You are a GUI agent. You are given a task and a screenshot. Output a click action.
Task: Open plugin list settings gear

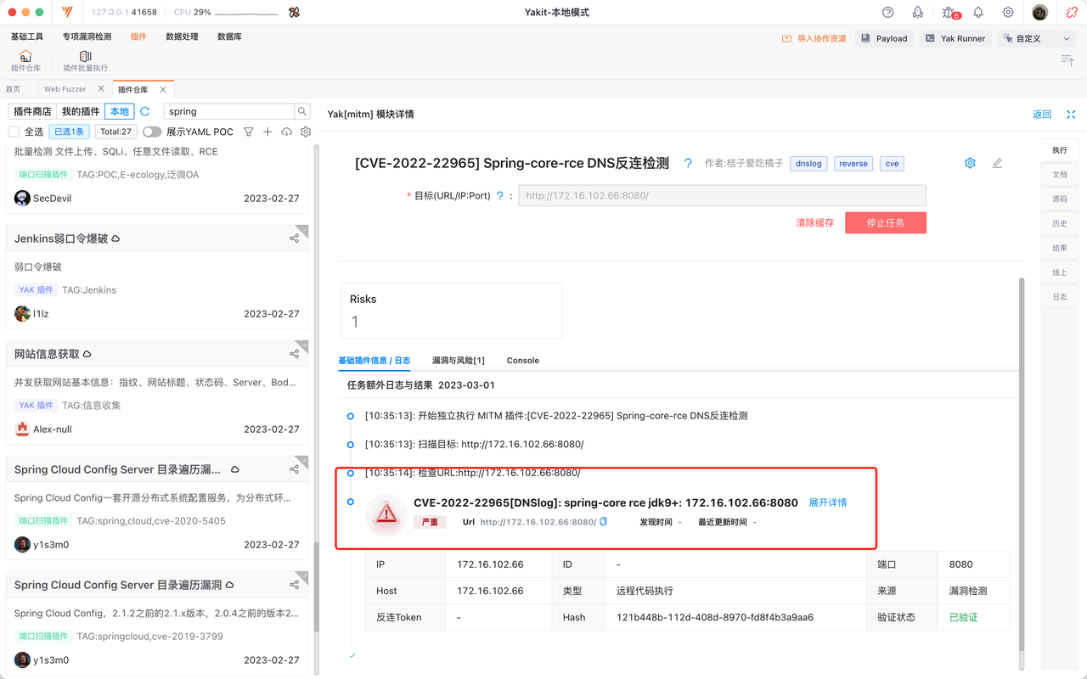[306, 132]
